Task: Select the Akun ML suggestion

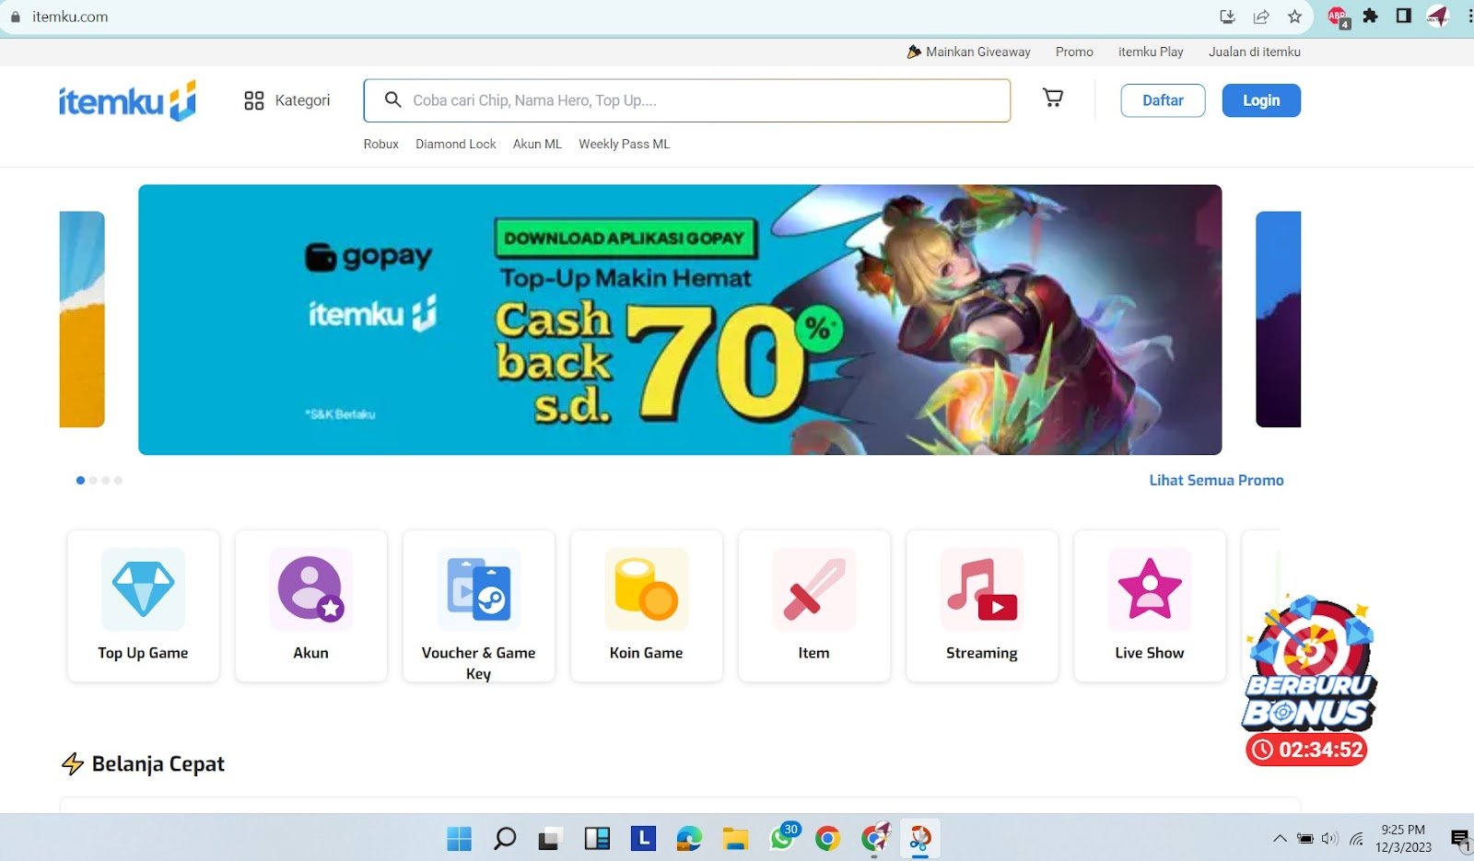Action: 537,144
